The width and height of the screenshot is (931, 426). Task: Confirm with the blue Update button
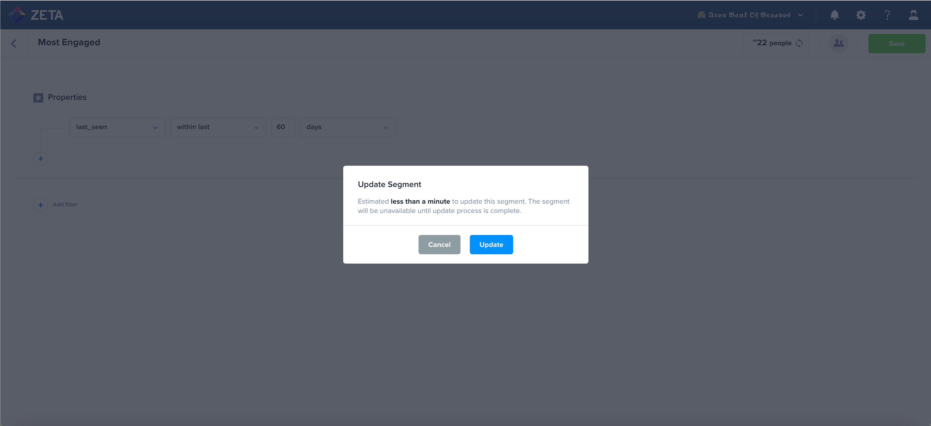pyautogui.click(x=491, y=244)
